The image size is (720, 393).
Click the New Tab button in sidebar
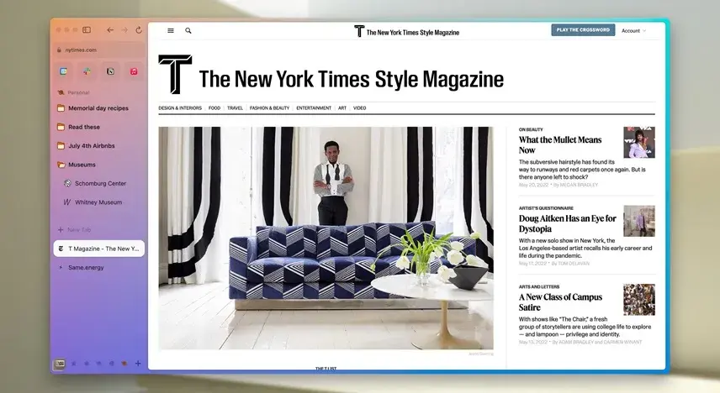(80, 229)
